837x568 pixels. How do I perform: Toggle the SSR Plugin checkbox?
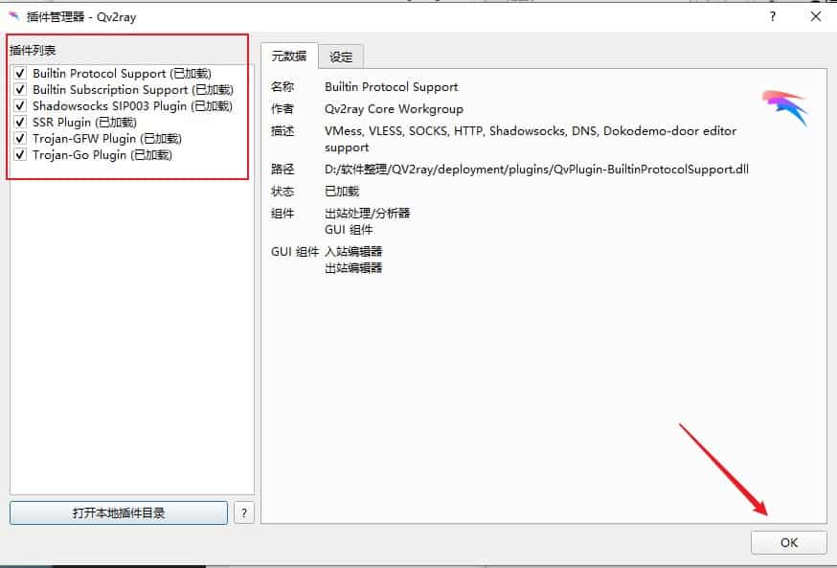pos(21,122)
